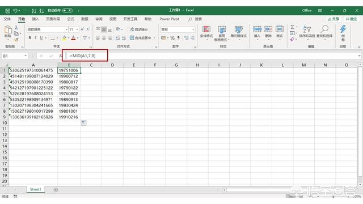Toggle Middle Align button

click(104, 29)
